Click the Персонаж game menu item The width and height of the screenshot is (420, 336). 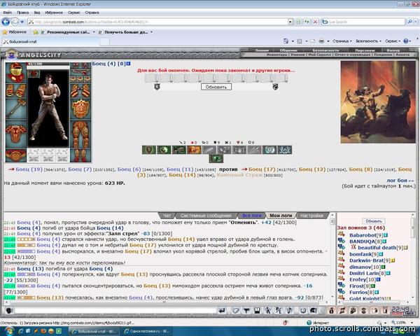pos(365,50)
